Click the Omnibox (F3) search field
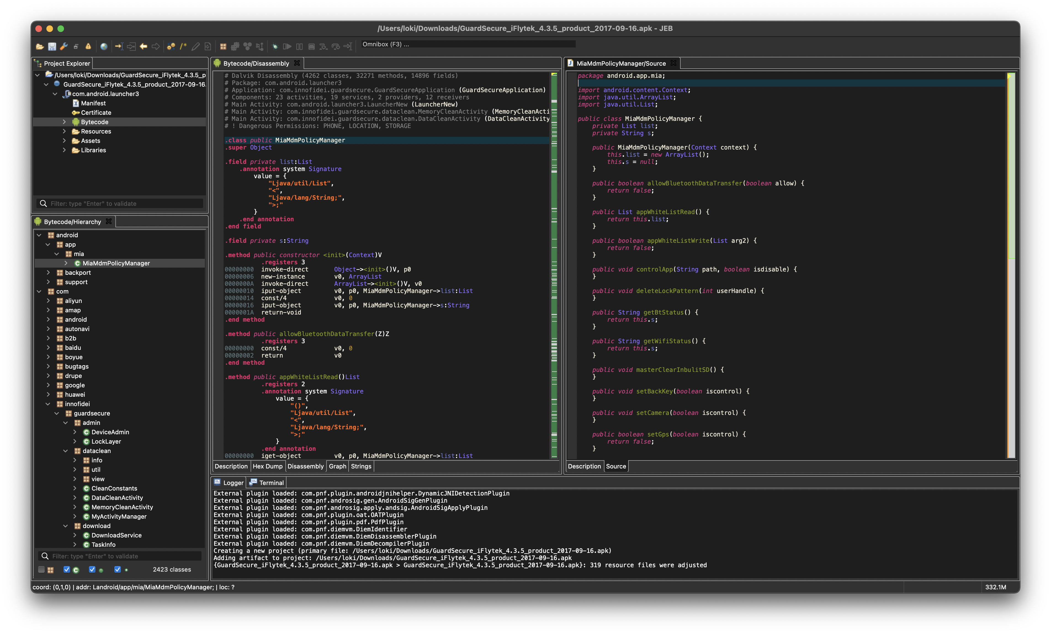 tap(468, 44)
